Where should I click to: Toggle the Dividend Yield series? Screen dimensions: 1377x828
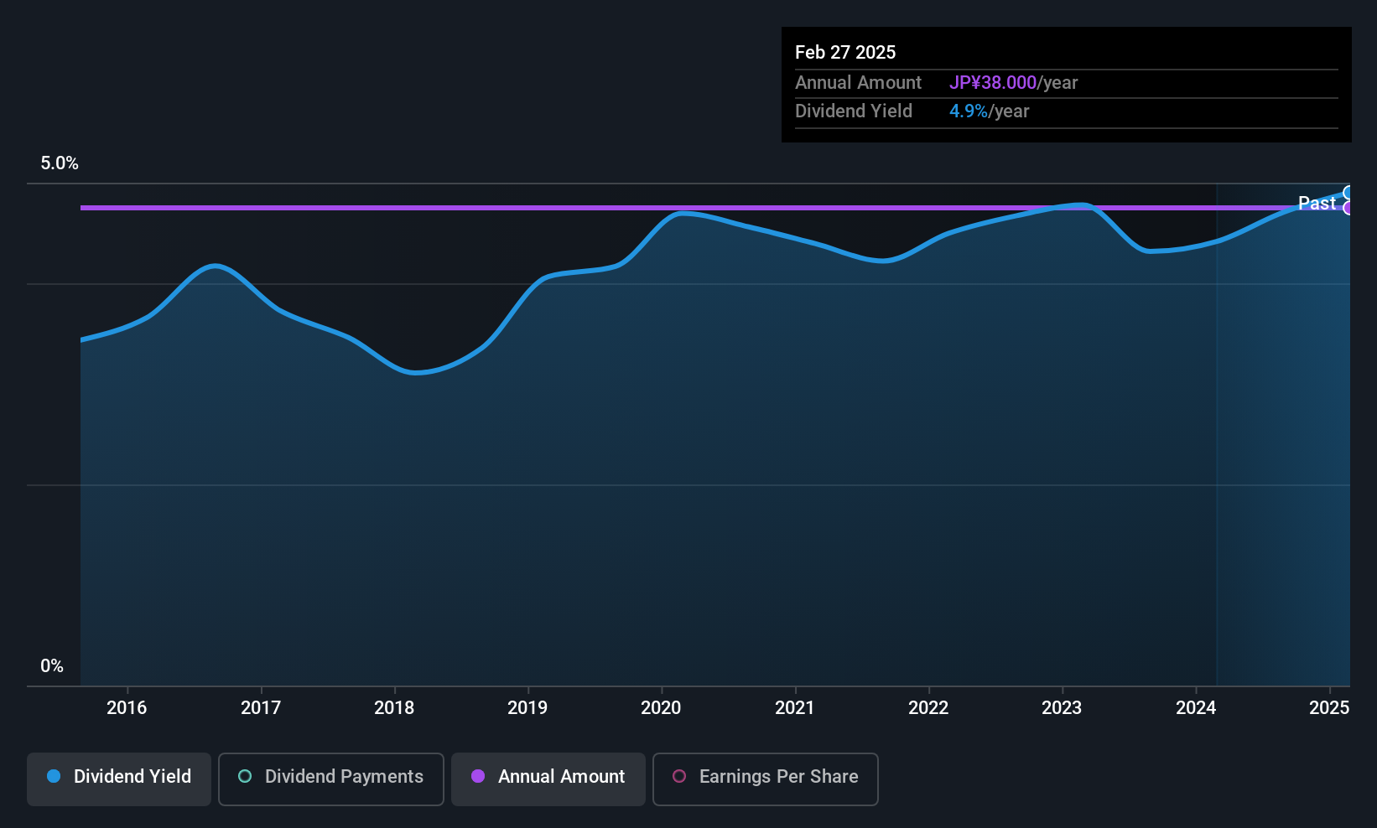(119, 779)
